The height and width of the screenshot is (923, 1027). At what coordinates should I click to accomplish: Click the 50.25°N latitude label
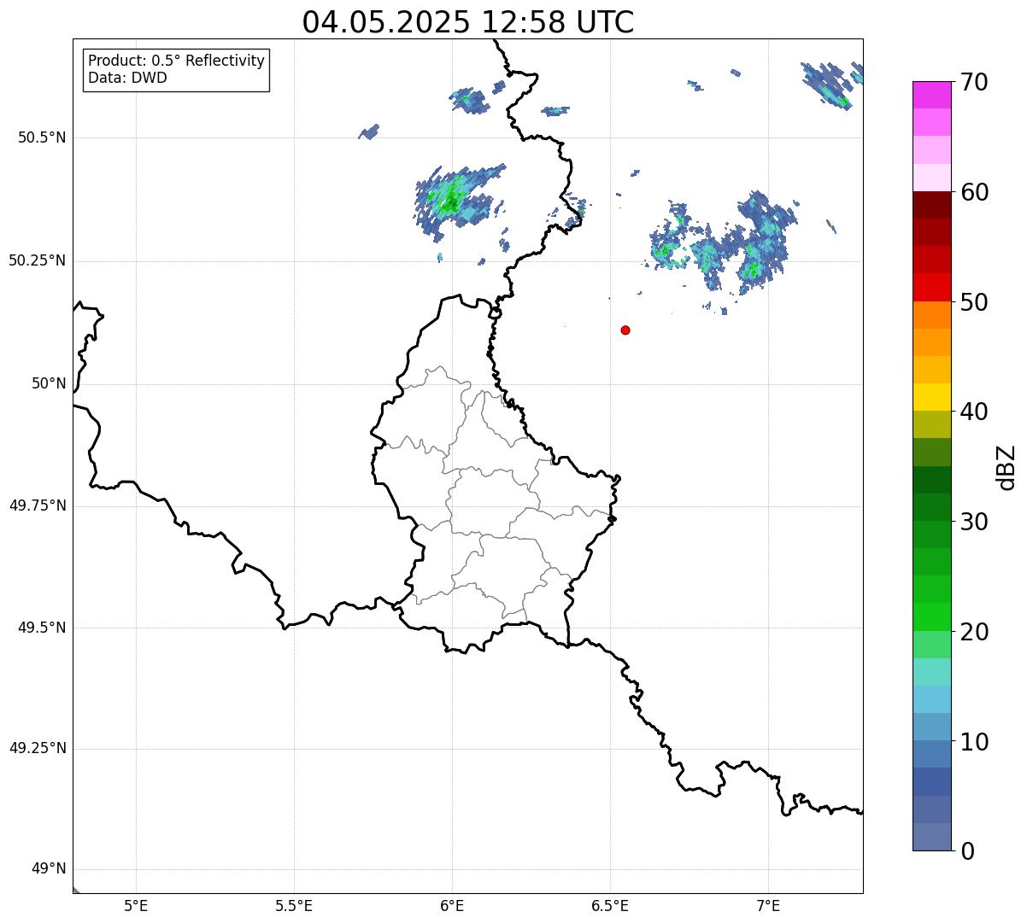[38, 260]
